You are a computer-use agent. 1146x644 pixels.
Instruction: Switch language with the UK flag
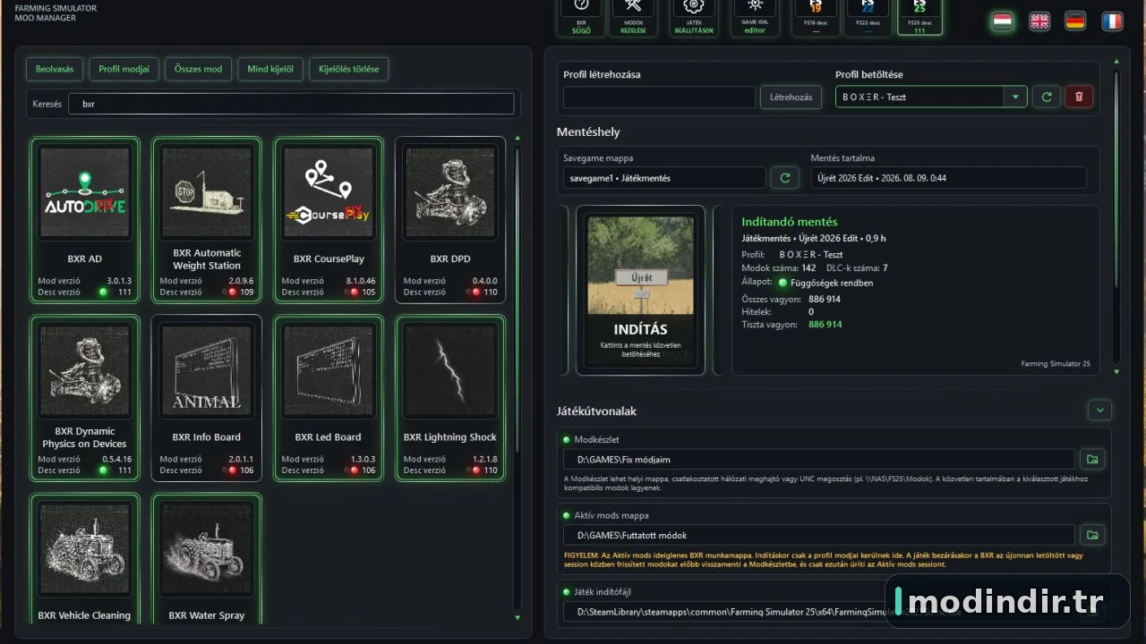click(1039, 21)
